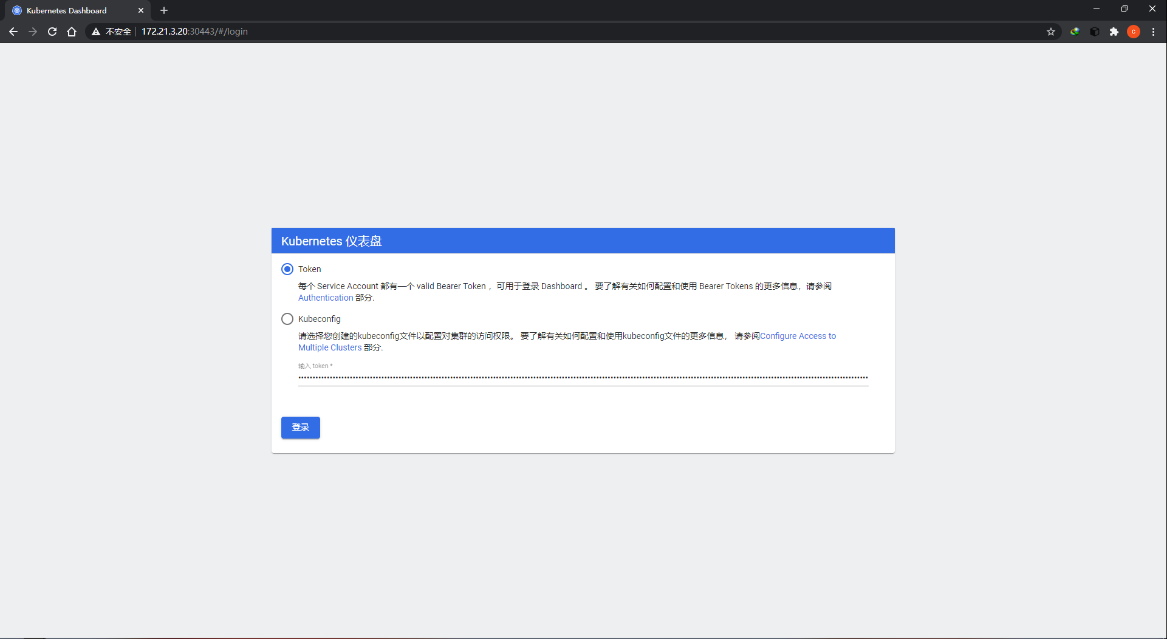Focus the token input field
1167x639 pixels.
tap(583, 377)
